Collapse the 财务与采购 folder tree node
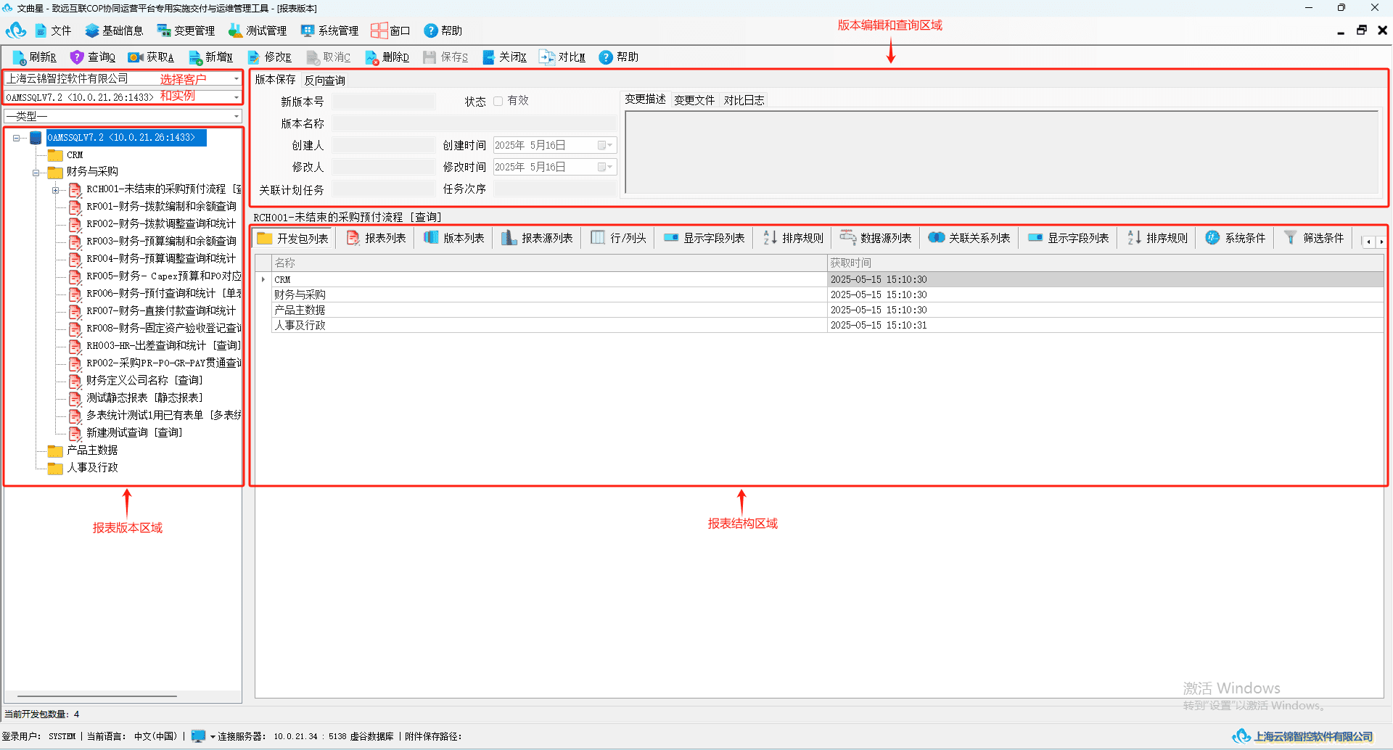This screenshot has height=750, width=1393. 36,173
